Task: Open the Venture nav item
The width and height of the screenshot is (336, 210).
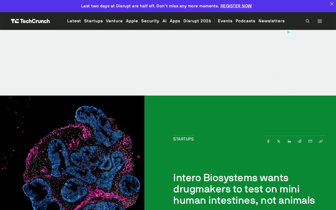Action: click(x=114, y=21)
